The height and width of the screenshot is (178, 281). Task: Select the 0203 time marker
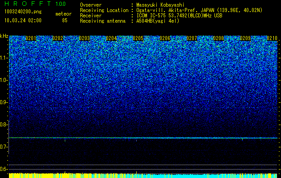(84, 38)
